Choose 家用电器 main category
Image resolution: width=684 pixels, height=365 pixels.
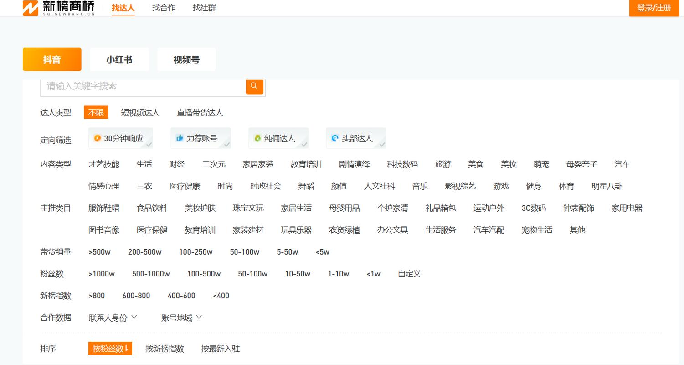point(627,208)
